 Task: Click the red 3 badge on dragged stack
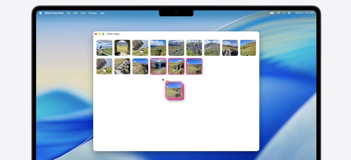click(167, 82)
